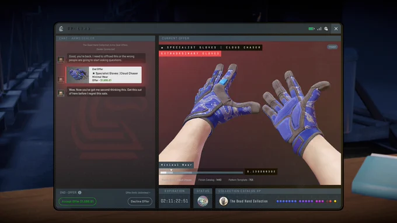
Task: Click the Inspect button on the glove preview
Action: pyautogui.click(x=332, y=47)
